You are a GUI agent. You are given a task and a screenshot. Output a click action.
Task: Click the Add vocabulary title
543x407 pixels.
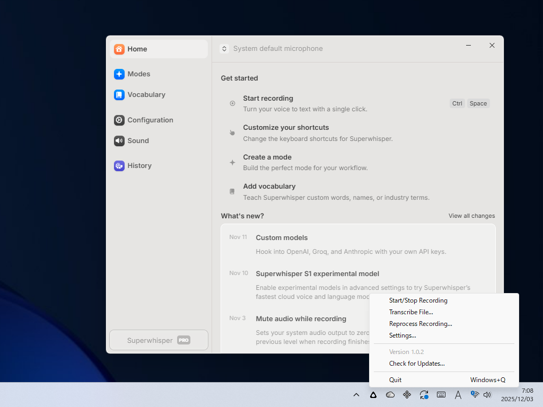pyautogui.click(x=269, y=186)
